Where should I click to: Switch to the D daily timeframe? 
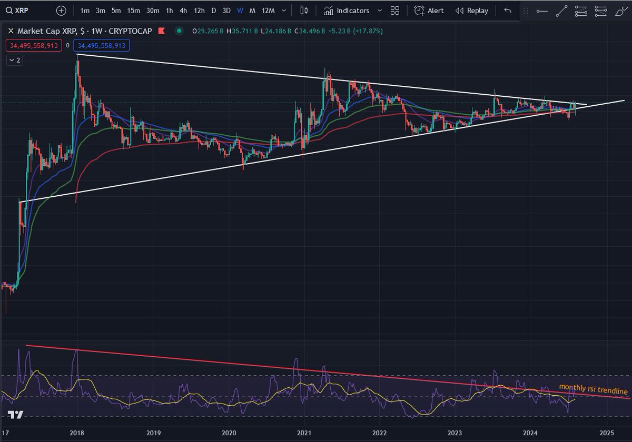[x=213, y=11]
